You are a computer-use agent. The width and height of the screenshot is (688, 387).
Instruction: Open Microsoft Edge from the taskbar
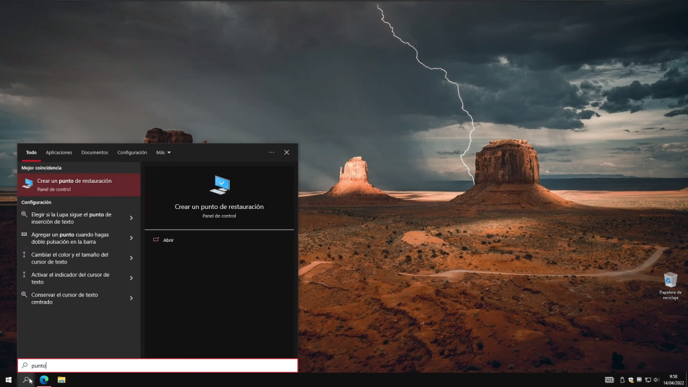[44, 380]
